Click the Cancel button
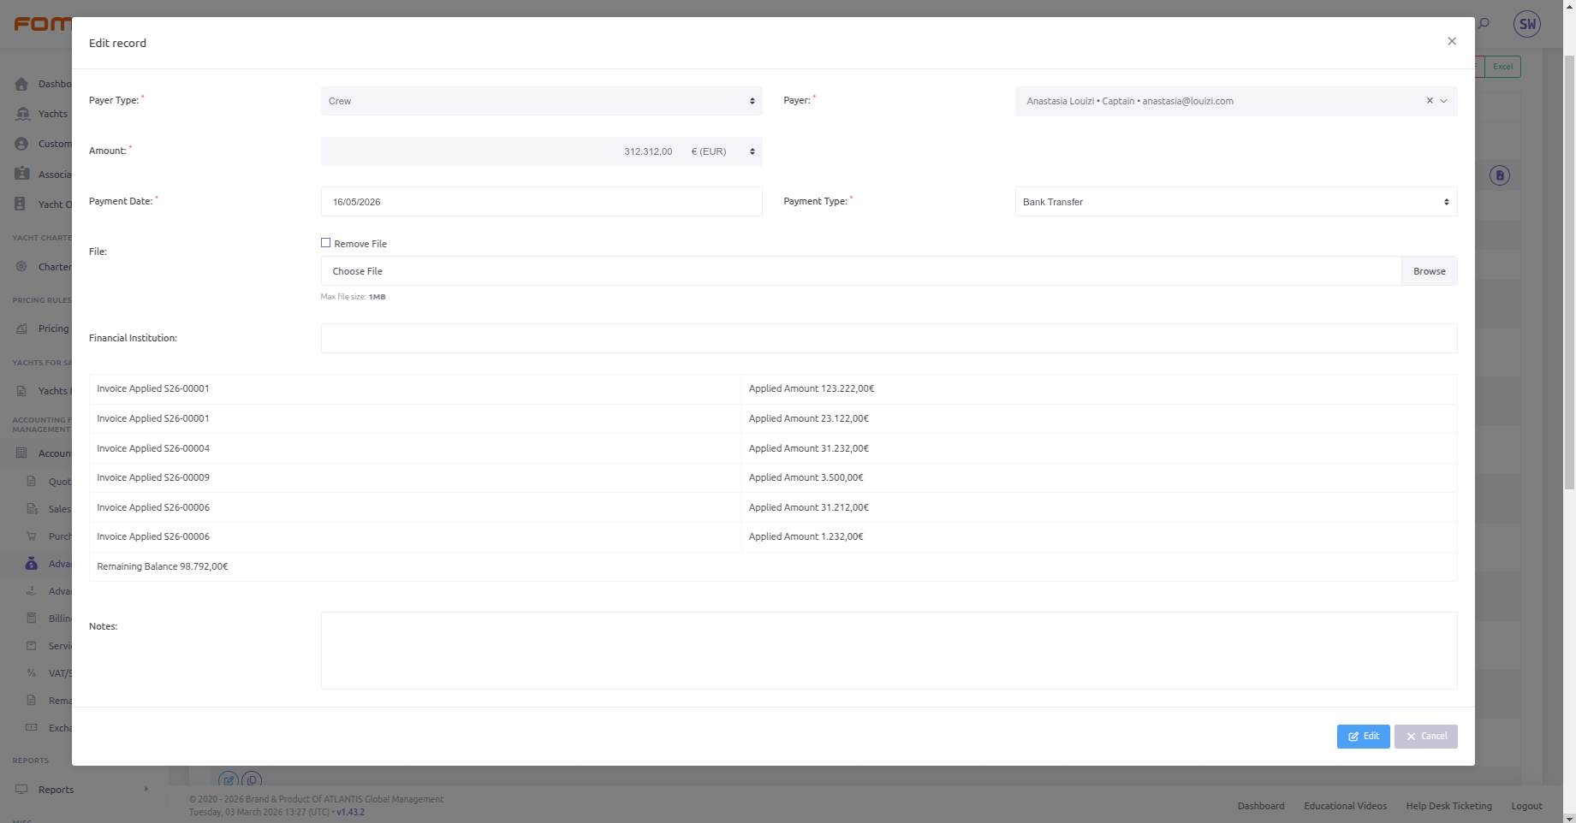The image size is (1576, 823). click(1425, 737)
